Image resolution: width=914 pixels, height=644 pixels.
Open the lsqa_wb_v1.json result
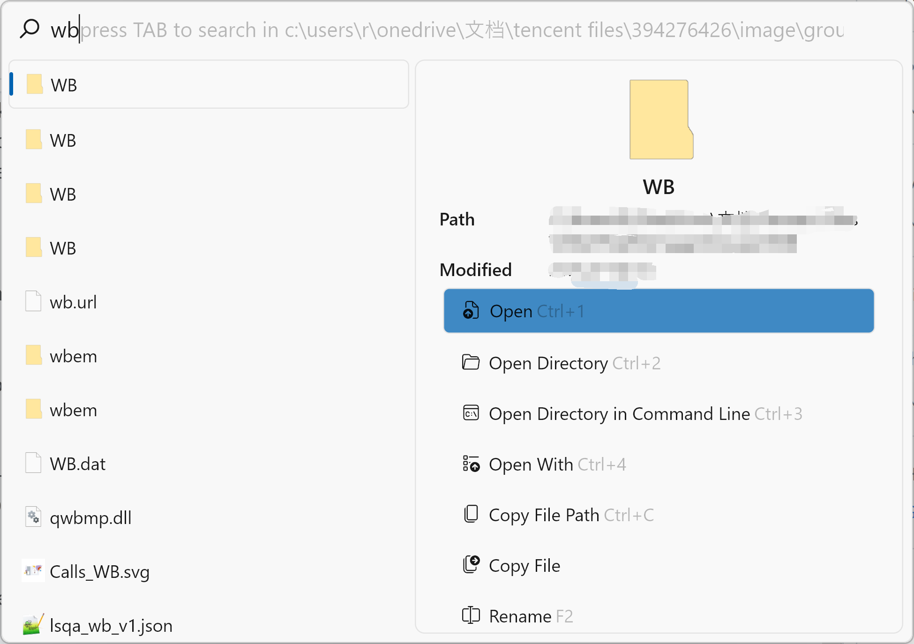[x=111, y=625]
